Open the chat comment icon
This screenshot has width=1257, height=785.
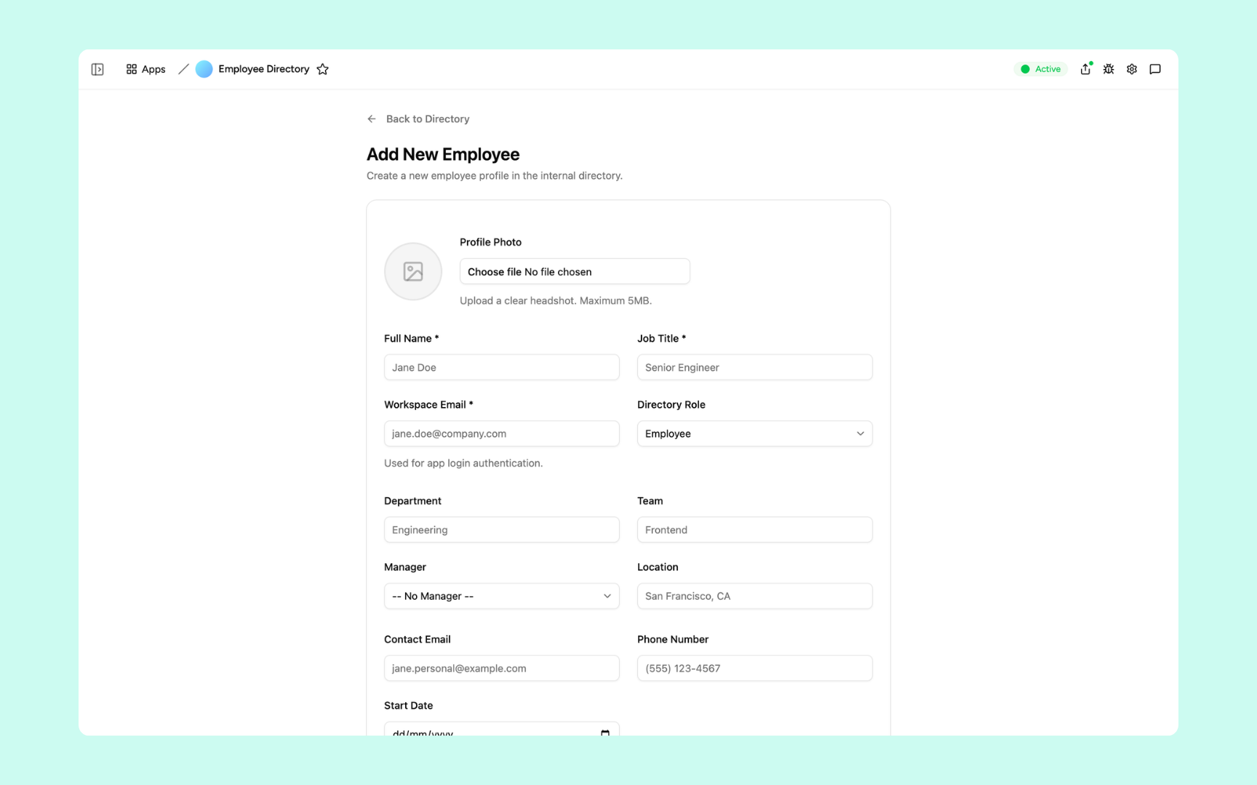(x=1155, y=69)
